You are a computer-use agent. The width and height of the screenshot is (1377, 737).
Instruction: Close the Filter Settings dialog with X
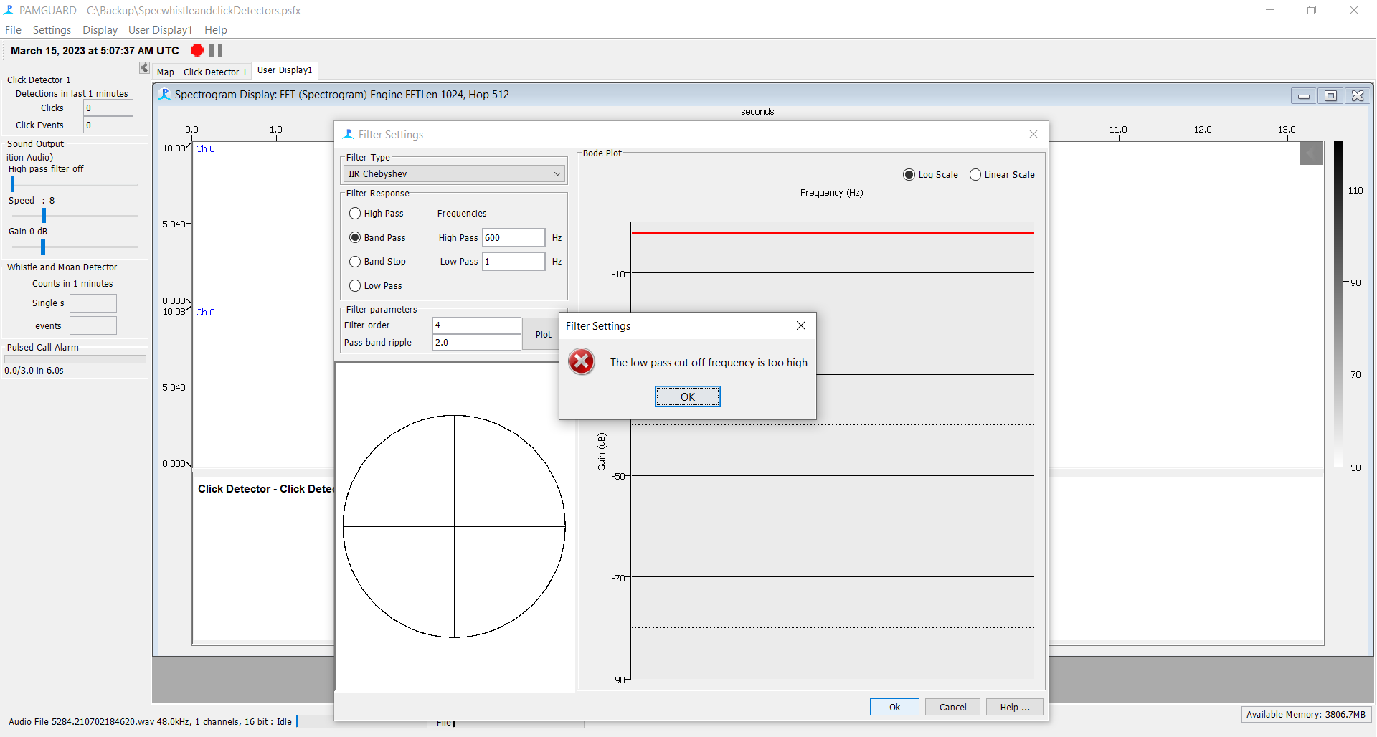[1033, 135]
